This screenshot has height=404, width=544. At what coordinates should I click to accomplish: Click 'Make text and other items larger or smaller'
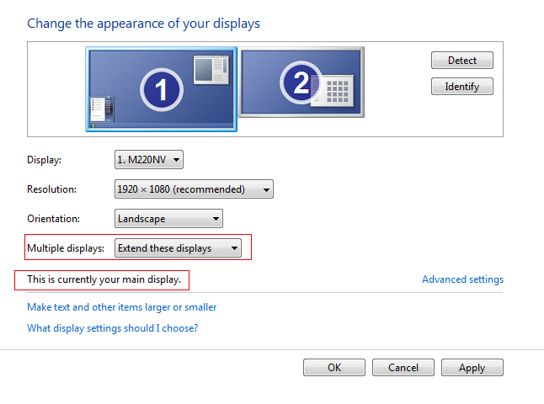point(122,307)
